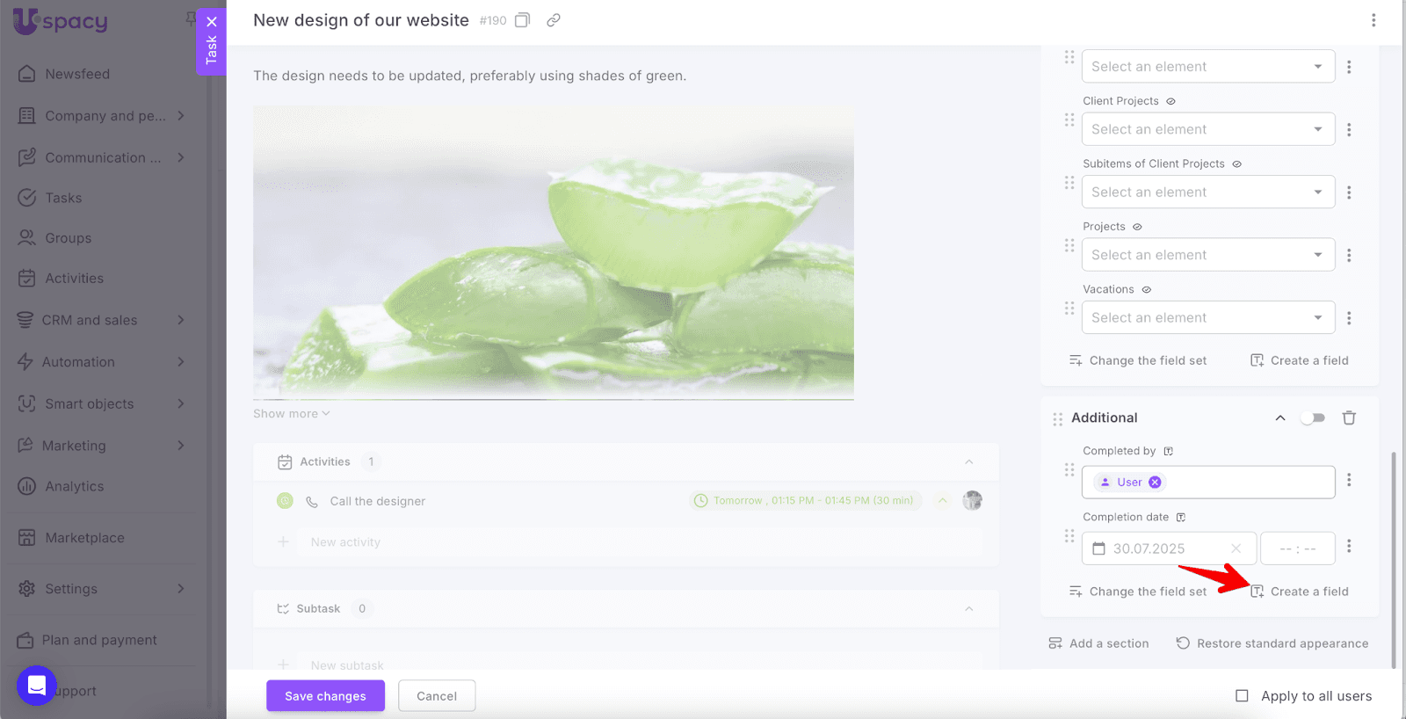
Task: Go to Analytics in sidebar
Action: (x=75, y=486)
